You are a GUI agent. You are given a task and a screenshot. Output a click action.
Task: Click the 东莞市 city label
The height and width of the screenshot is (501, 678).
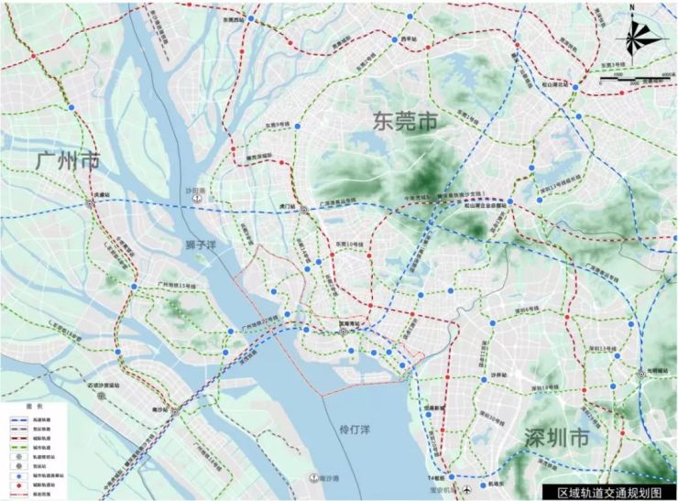405,121
